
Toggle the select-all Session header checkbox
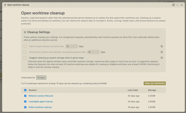[25, 90]
